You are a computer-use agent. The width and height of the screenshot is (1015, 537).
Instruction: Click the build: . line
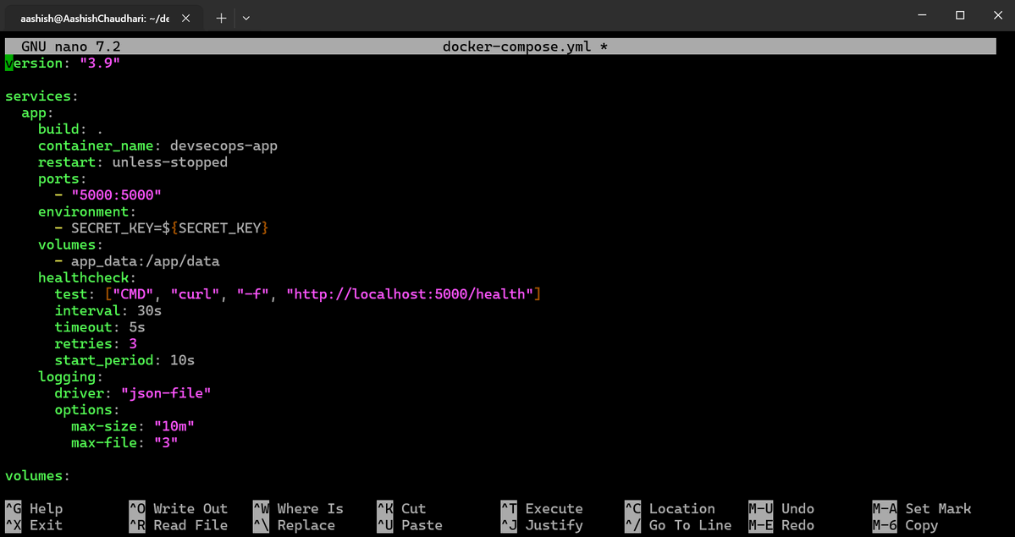coord(70,129)
